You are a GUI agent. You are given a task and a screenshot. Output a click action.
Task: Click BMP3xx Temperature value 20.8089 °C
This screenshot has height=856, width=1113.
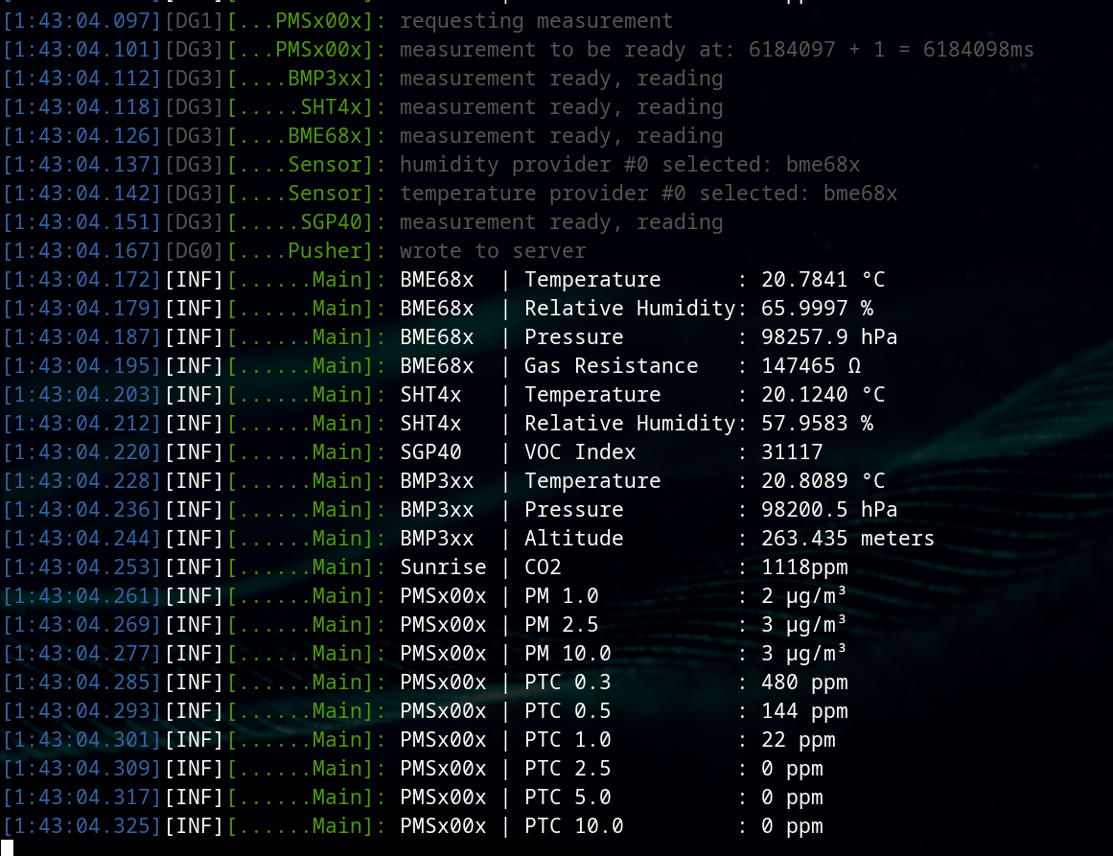(823, 481)
